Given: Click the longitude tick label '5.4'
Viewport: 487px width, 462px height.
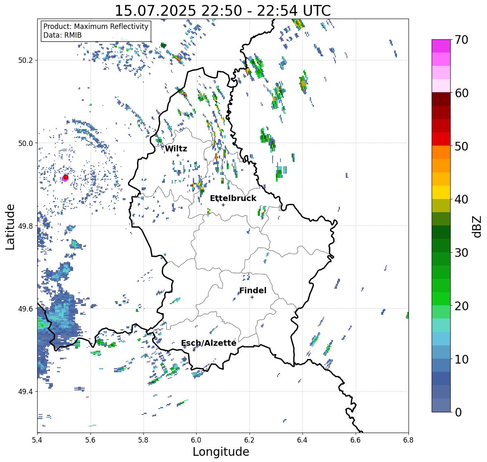Looking at the screenshot, I should point(37,440).
